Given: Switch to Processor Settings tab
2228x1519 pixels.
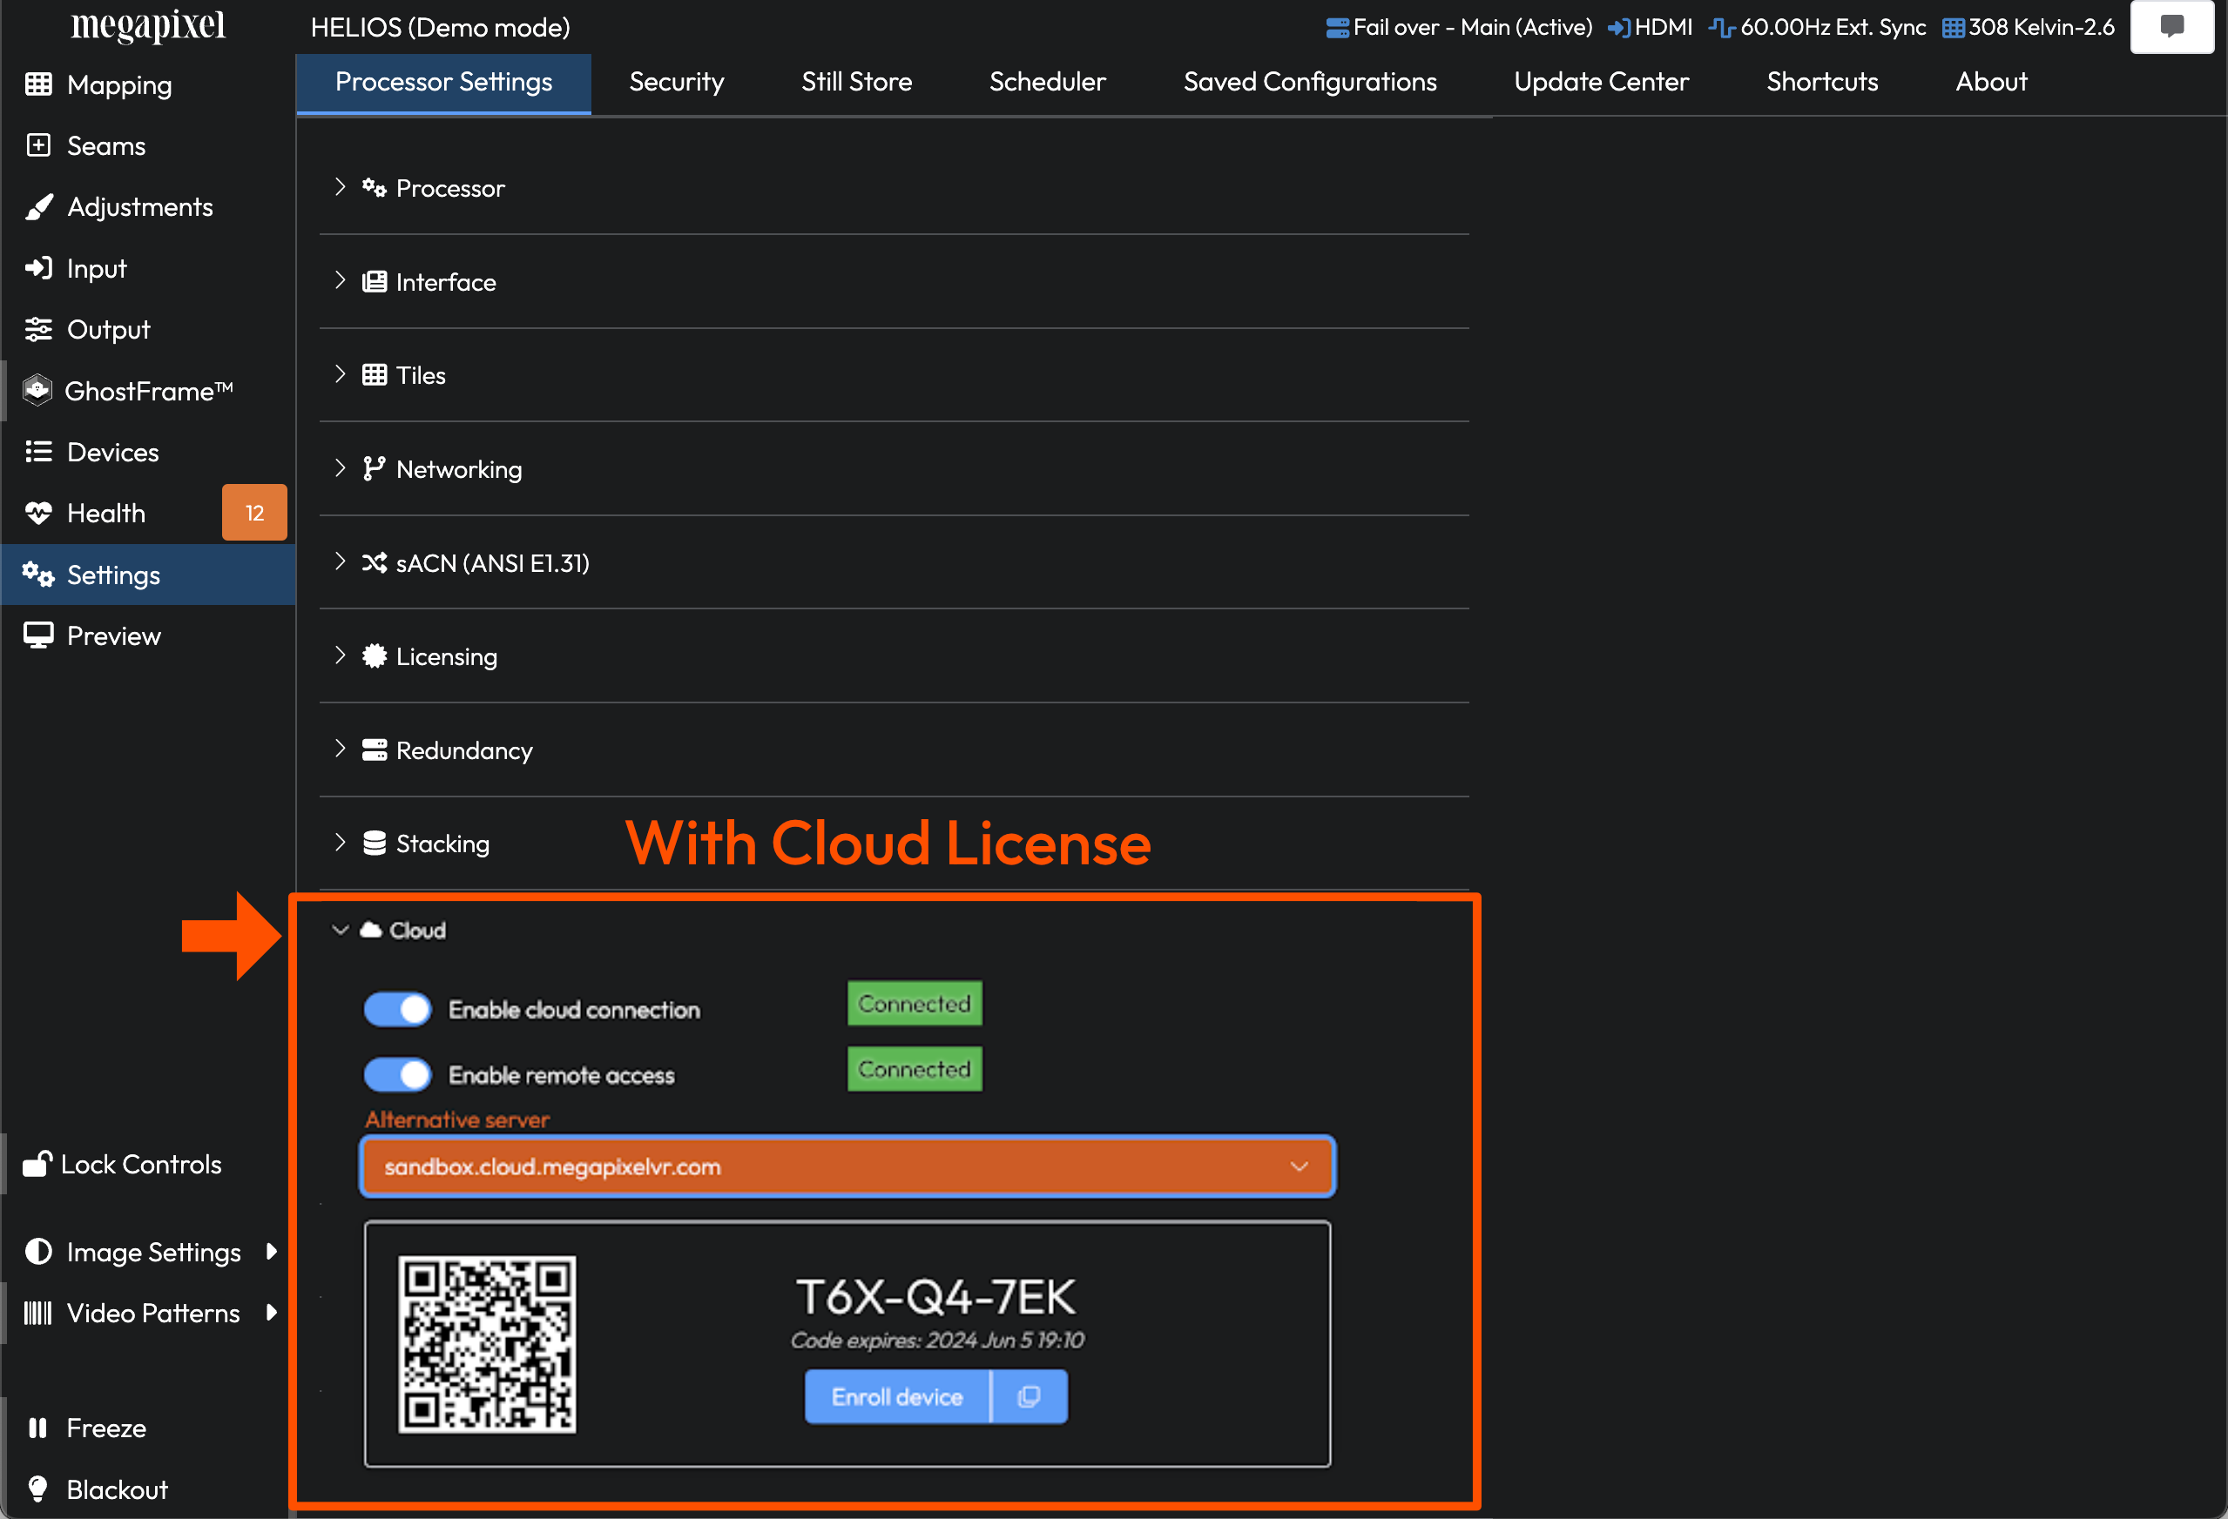Looking at the screenshot, I should click(444, 83).
